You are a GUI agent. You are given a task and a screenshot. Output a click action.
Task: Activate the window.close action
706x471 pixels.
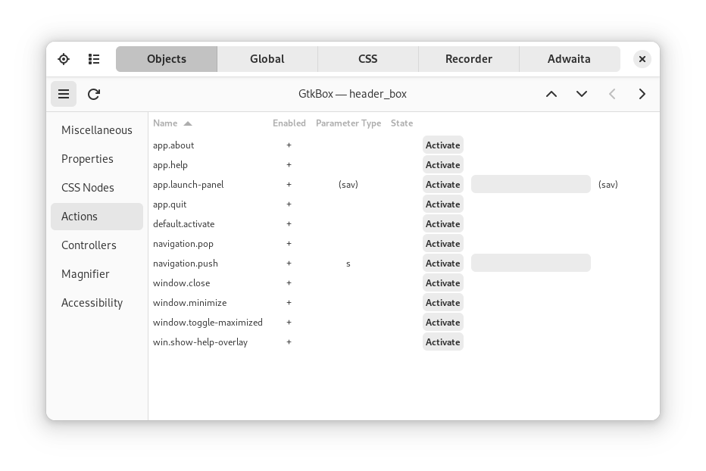click(x=442, y=282)
